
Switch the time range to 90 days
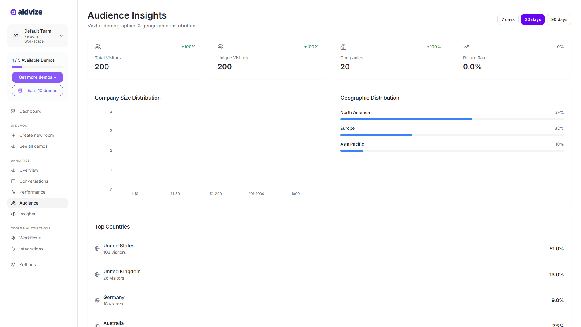(559, 19)
